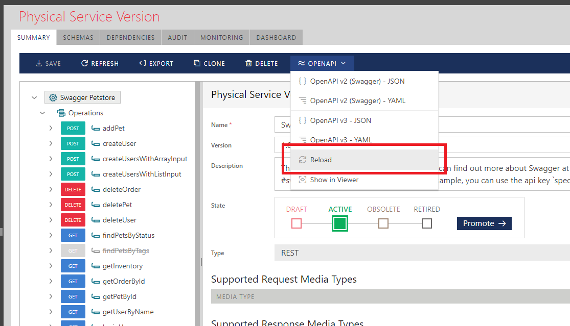Click the Save icon in toolbar
This screenshot has width=570, height=326.
(x=39, y=64)
